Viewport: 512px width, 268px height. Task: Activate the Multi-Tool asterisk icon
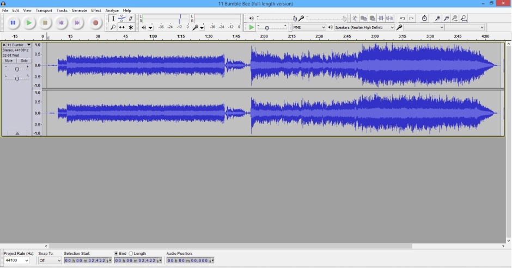(x=131, y=27)
